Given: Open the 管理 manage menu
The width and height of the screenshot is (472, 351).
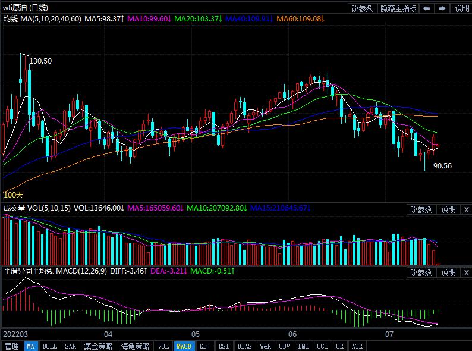Looking at the screenshot, I should (x=11, y=346).
